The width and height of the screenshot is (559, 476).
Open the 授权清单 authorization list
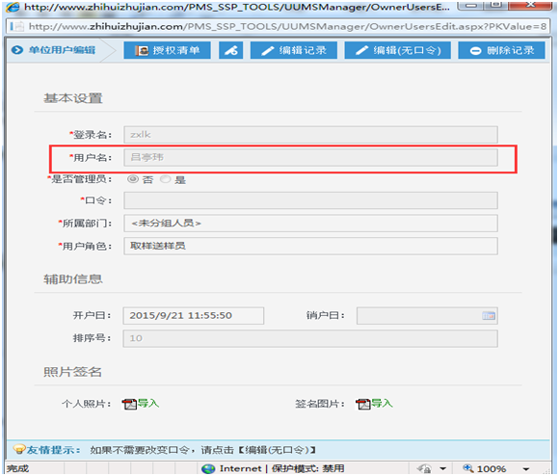coord(167,50)
